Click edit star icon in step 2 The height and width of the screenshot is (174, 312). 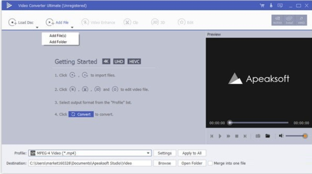[x=115, y=89]
